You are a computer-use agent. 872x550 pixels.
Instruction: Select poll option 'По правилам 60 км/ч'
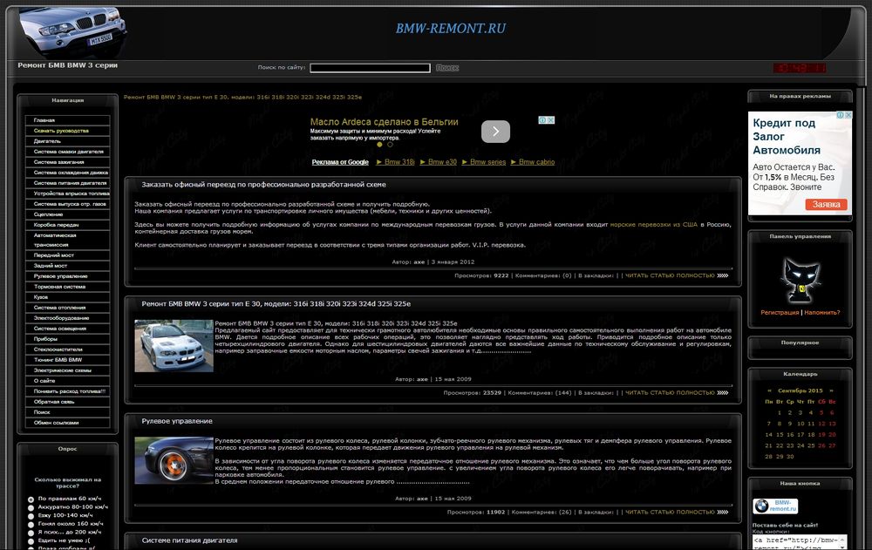point(31,499)
